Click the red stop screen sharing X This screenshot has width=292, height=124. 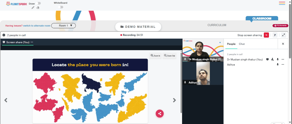pyautogui.click(x=266, y=35)
